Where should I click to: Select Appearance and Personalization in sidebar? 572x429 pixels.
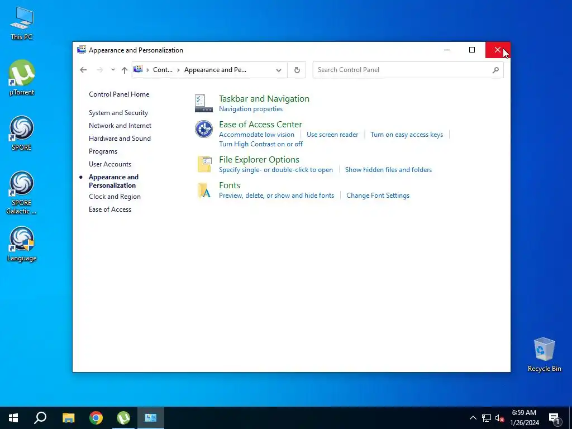pos(113,181)
